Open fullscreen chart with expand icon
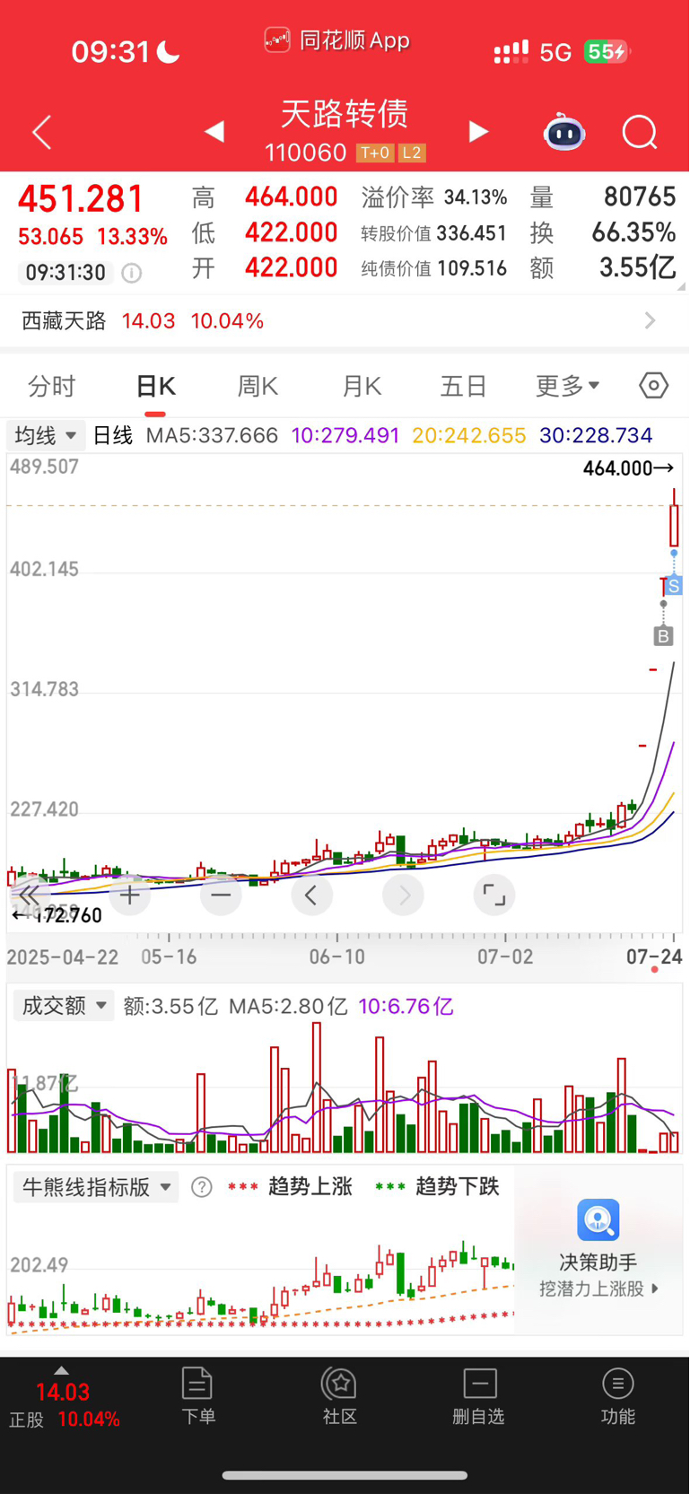Image resolution: width=690 pixels, height=1494 pixels. (493, 895)
